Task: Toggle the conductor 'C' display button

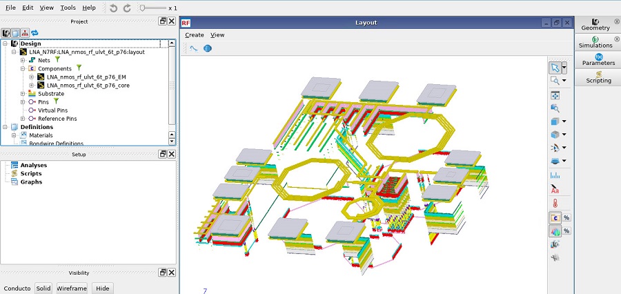Action: (x=555, y=217)
